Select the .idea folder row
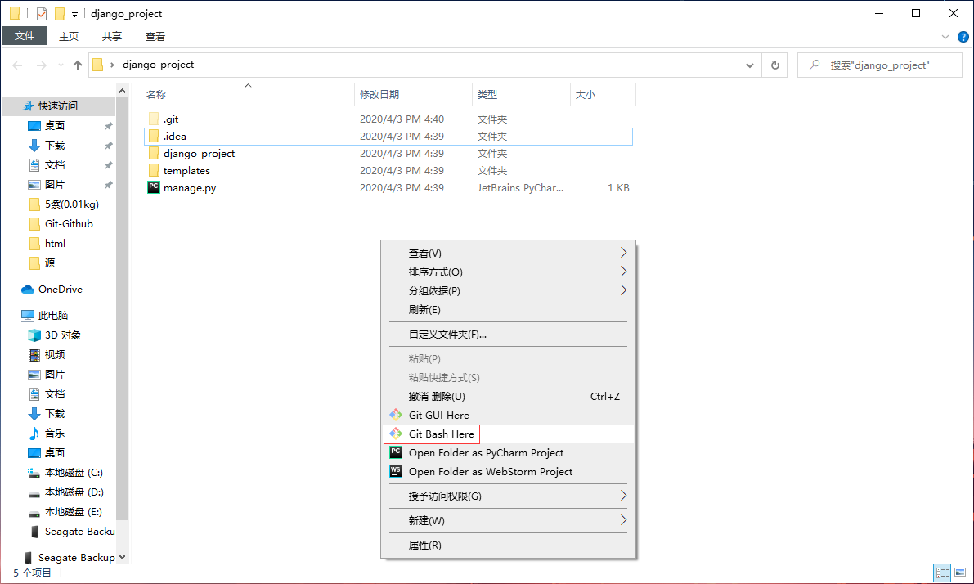974x584 pixels. 388,136
